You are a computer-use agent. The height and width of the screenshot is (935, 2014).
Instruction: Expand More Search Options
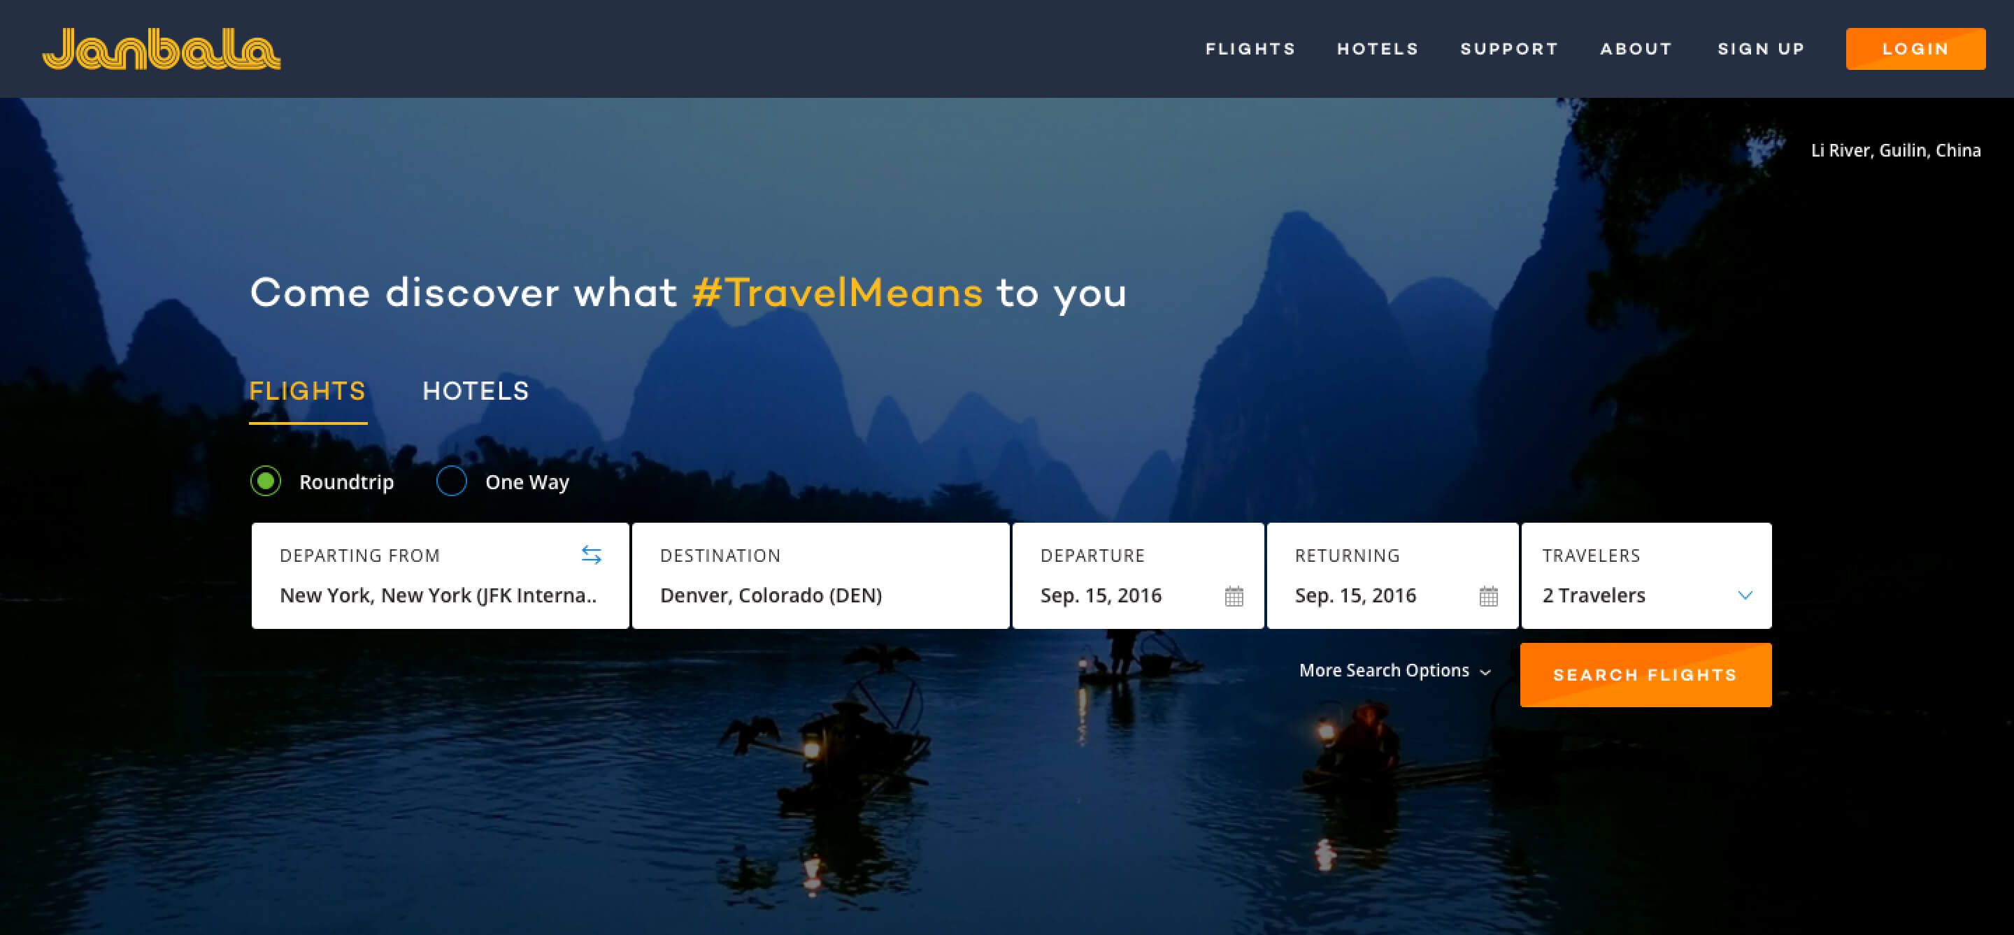point(1395,670)
